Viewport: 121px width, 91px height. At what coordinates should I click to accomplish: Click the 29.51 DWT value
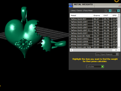pyautogui.click(x=106, y=42)
